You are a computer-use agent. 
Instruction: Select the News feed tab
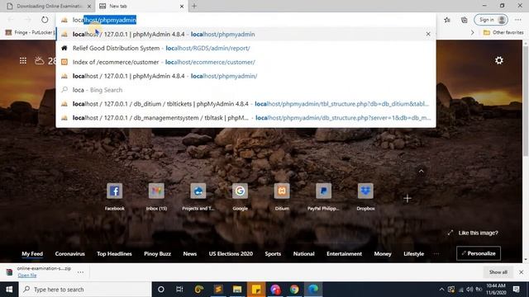tap(190, 253)
